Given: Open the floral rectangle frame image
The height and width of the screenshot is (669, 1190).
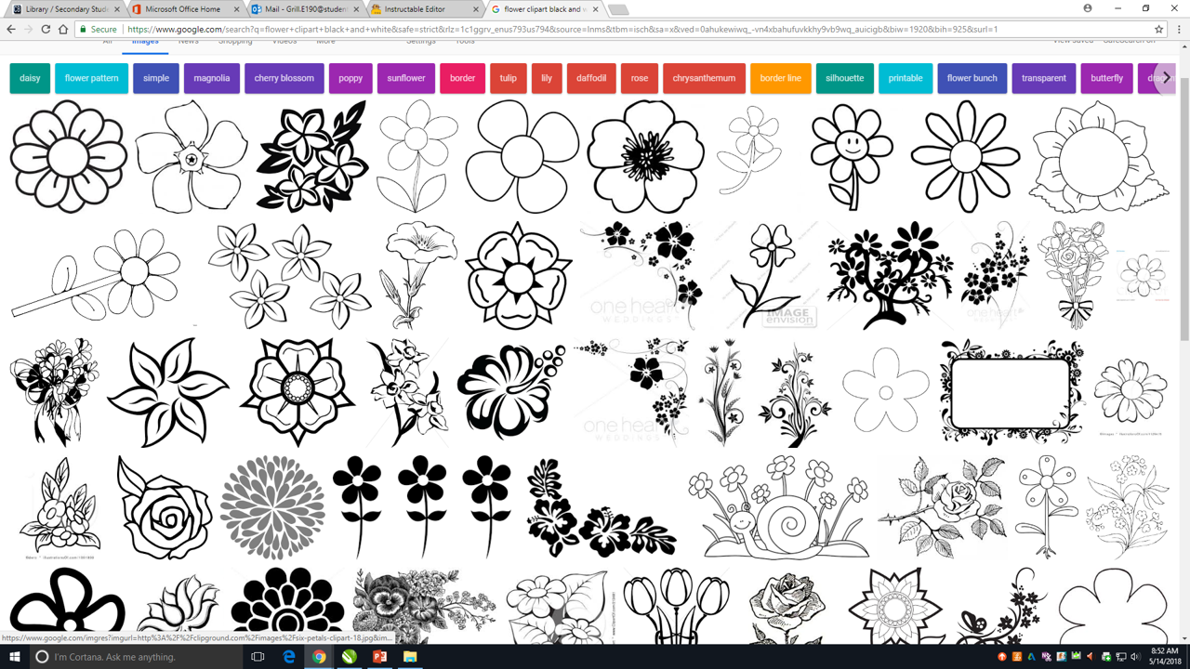Looking at the screenshot, I should (1011, 392).
